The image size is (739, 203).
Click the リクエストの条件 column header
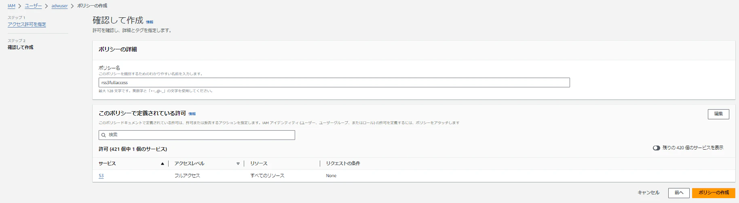(343, 163)
